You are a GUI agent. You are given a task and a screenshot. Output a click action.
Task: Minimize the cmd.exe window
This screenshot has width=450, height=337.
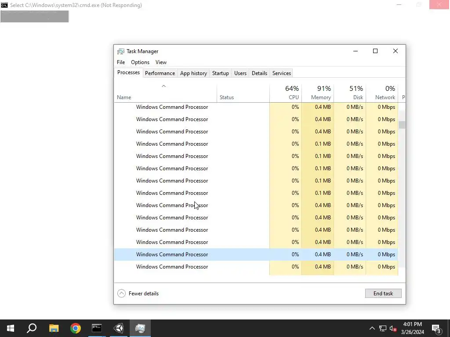pyautogui.click(x=399, y=4)
